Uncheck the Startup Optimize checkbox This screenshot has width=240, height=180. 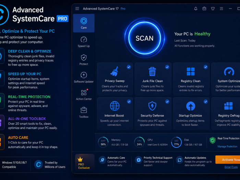(206, 101)
